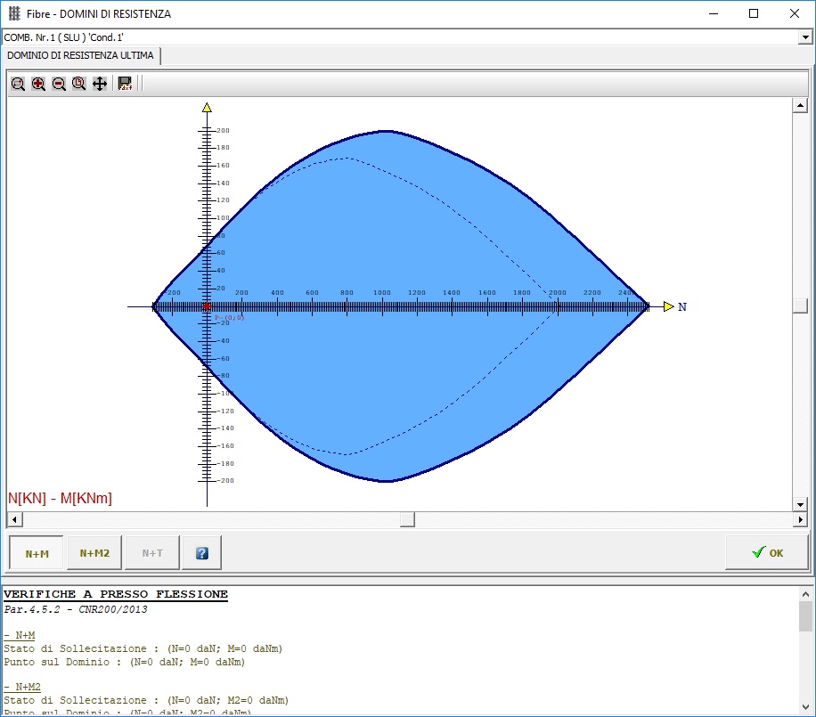The width and height of the screenshot is (816, 717).
Task: Click the yellow vertical axis arrowhead
Action: 207,107
